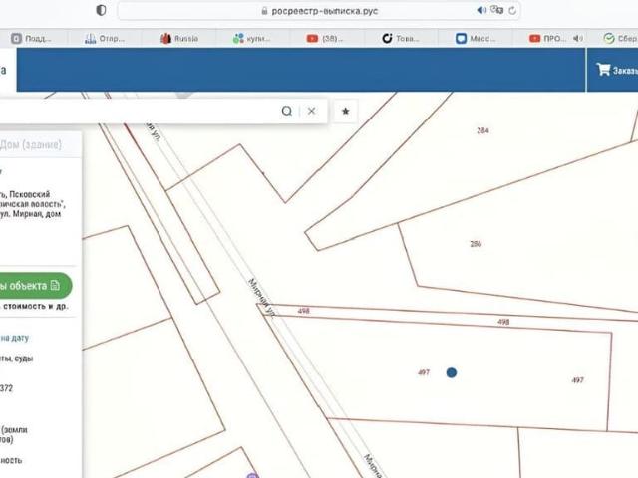Reload the page with refresh icon
The width and height of the screenshot is (638, 478).
pos(512,10)
